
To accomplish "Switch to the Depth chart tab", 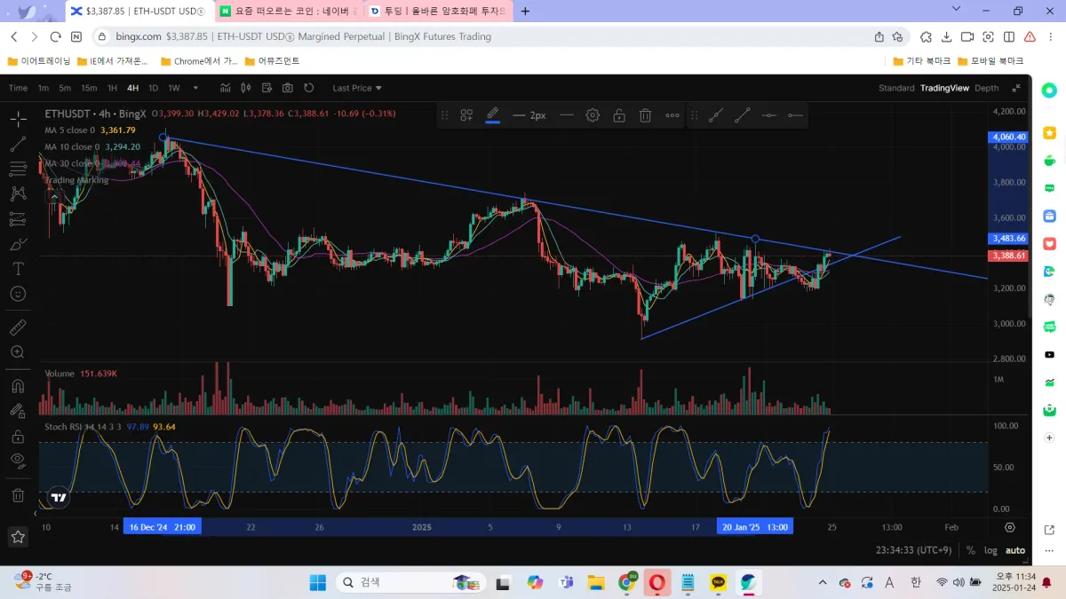I will (x=986, y=88).
